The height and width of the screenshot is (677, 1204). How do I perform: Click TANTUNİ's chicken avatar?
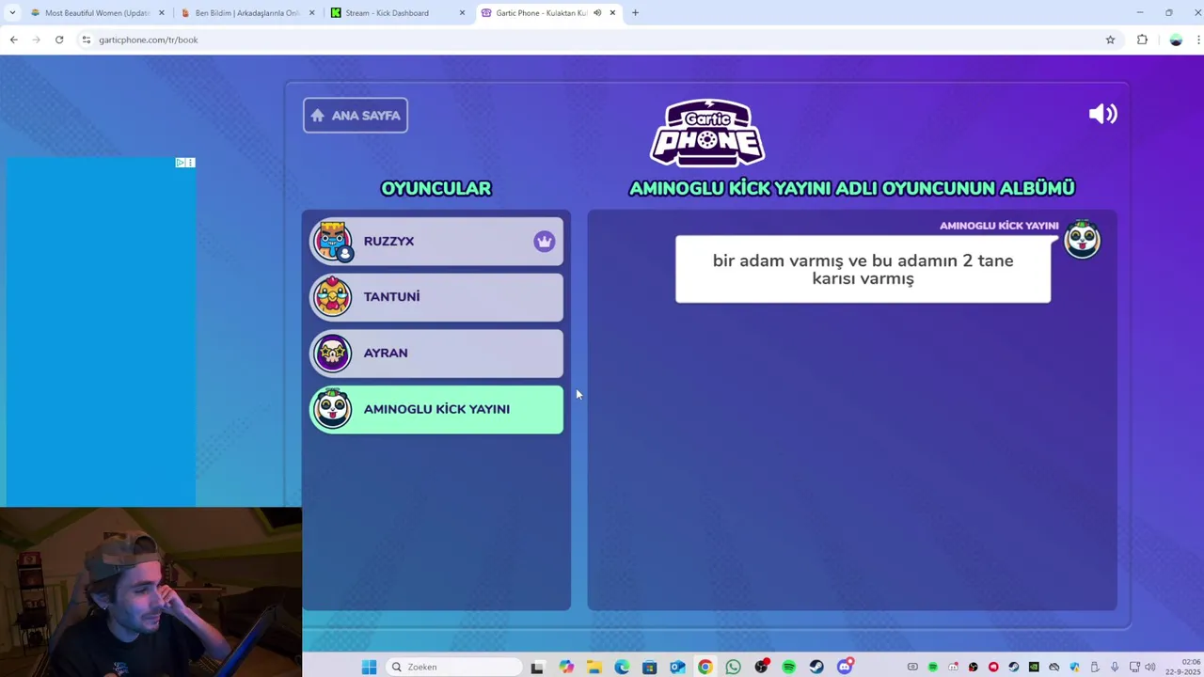click(333, 297)
